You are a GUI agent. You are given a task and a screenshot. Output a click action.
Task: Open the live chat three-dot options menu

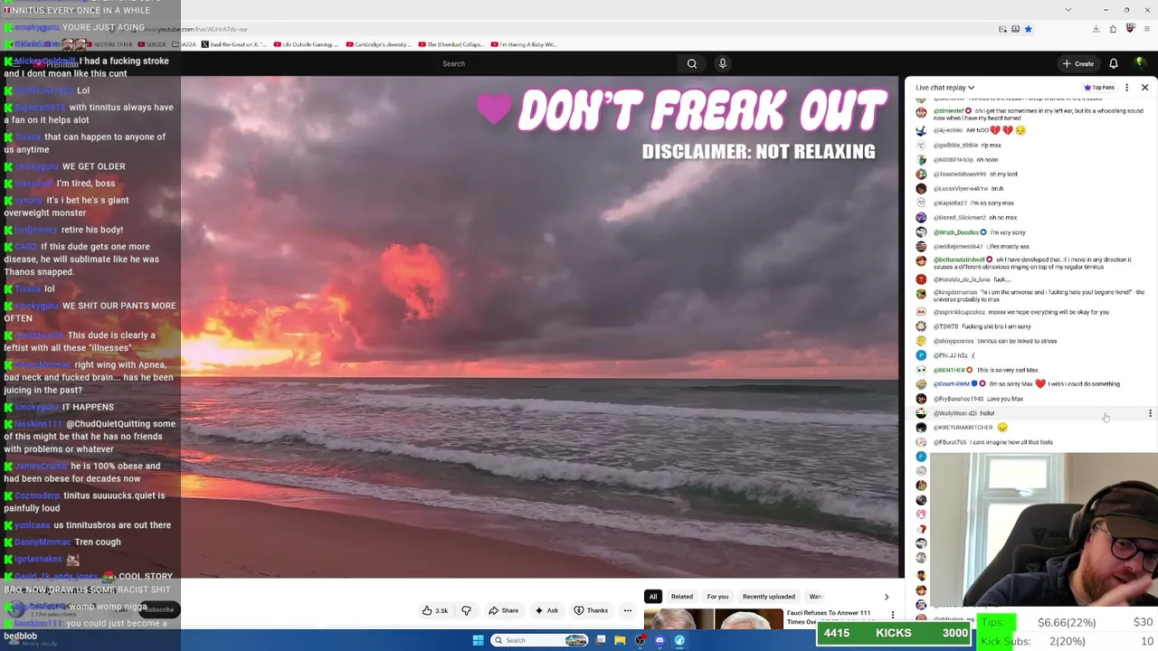[x=1126, y=88]
